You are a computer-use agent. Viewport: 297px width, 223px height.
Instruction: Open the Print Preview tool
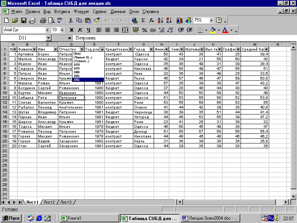51,20
